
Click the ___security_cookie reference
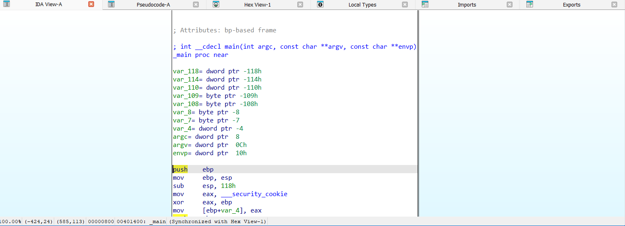(x=254, y=194)
